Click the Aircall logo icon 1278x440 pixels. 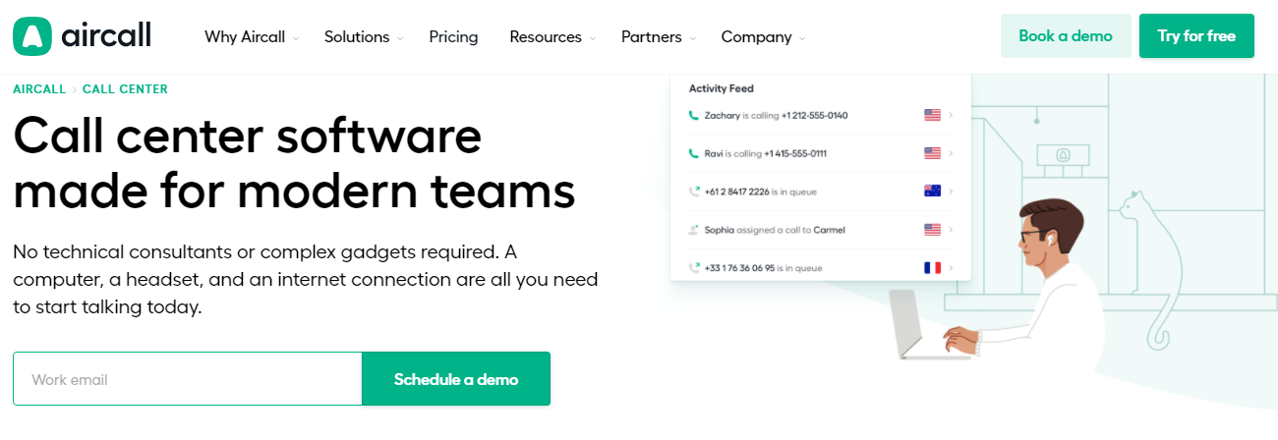pyautogui.click(x=32, y=36)
